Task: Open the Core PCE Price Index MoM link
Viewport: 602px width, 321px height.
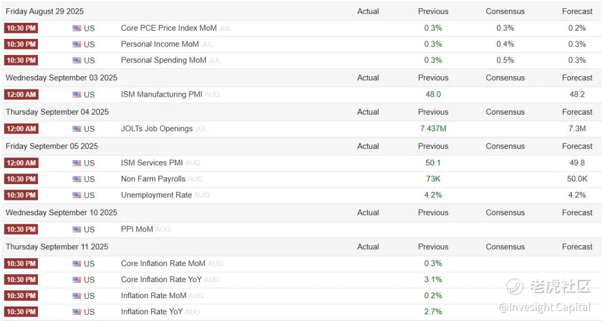Action: (x=168, y=28)
